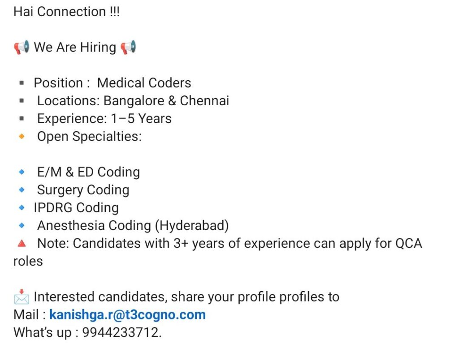Screen dimensions: 459x348
Task: Click the blue diamond beside Surgery Coding
Action: (x=22, y=190)
